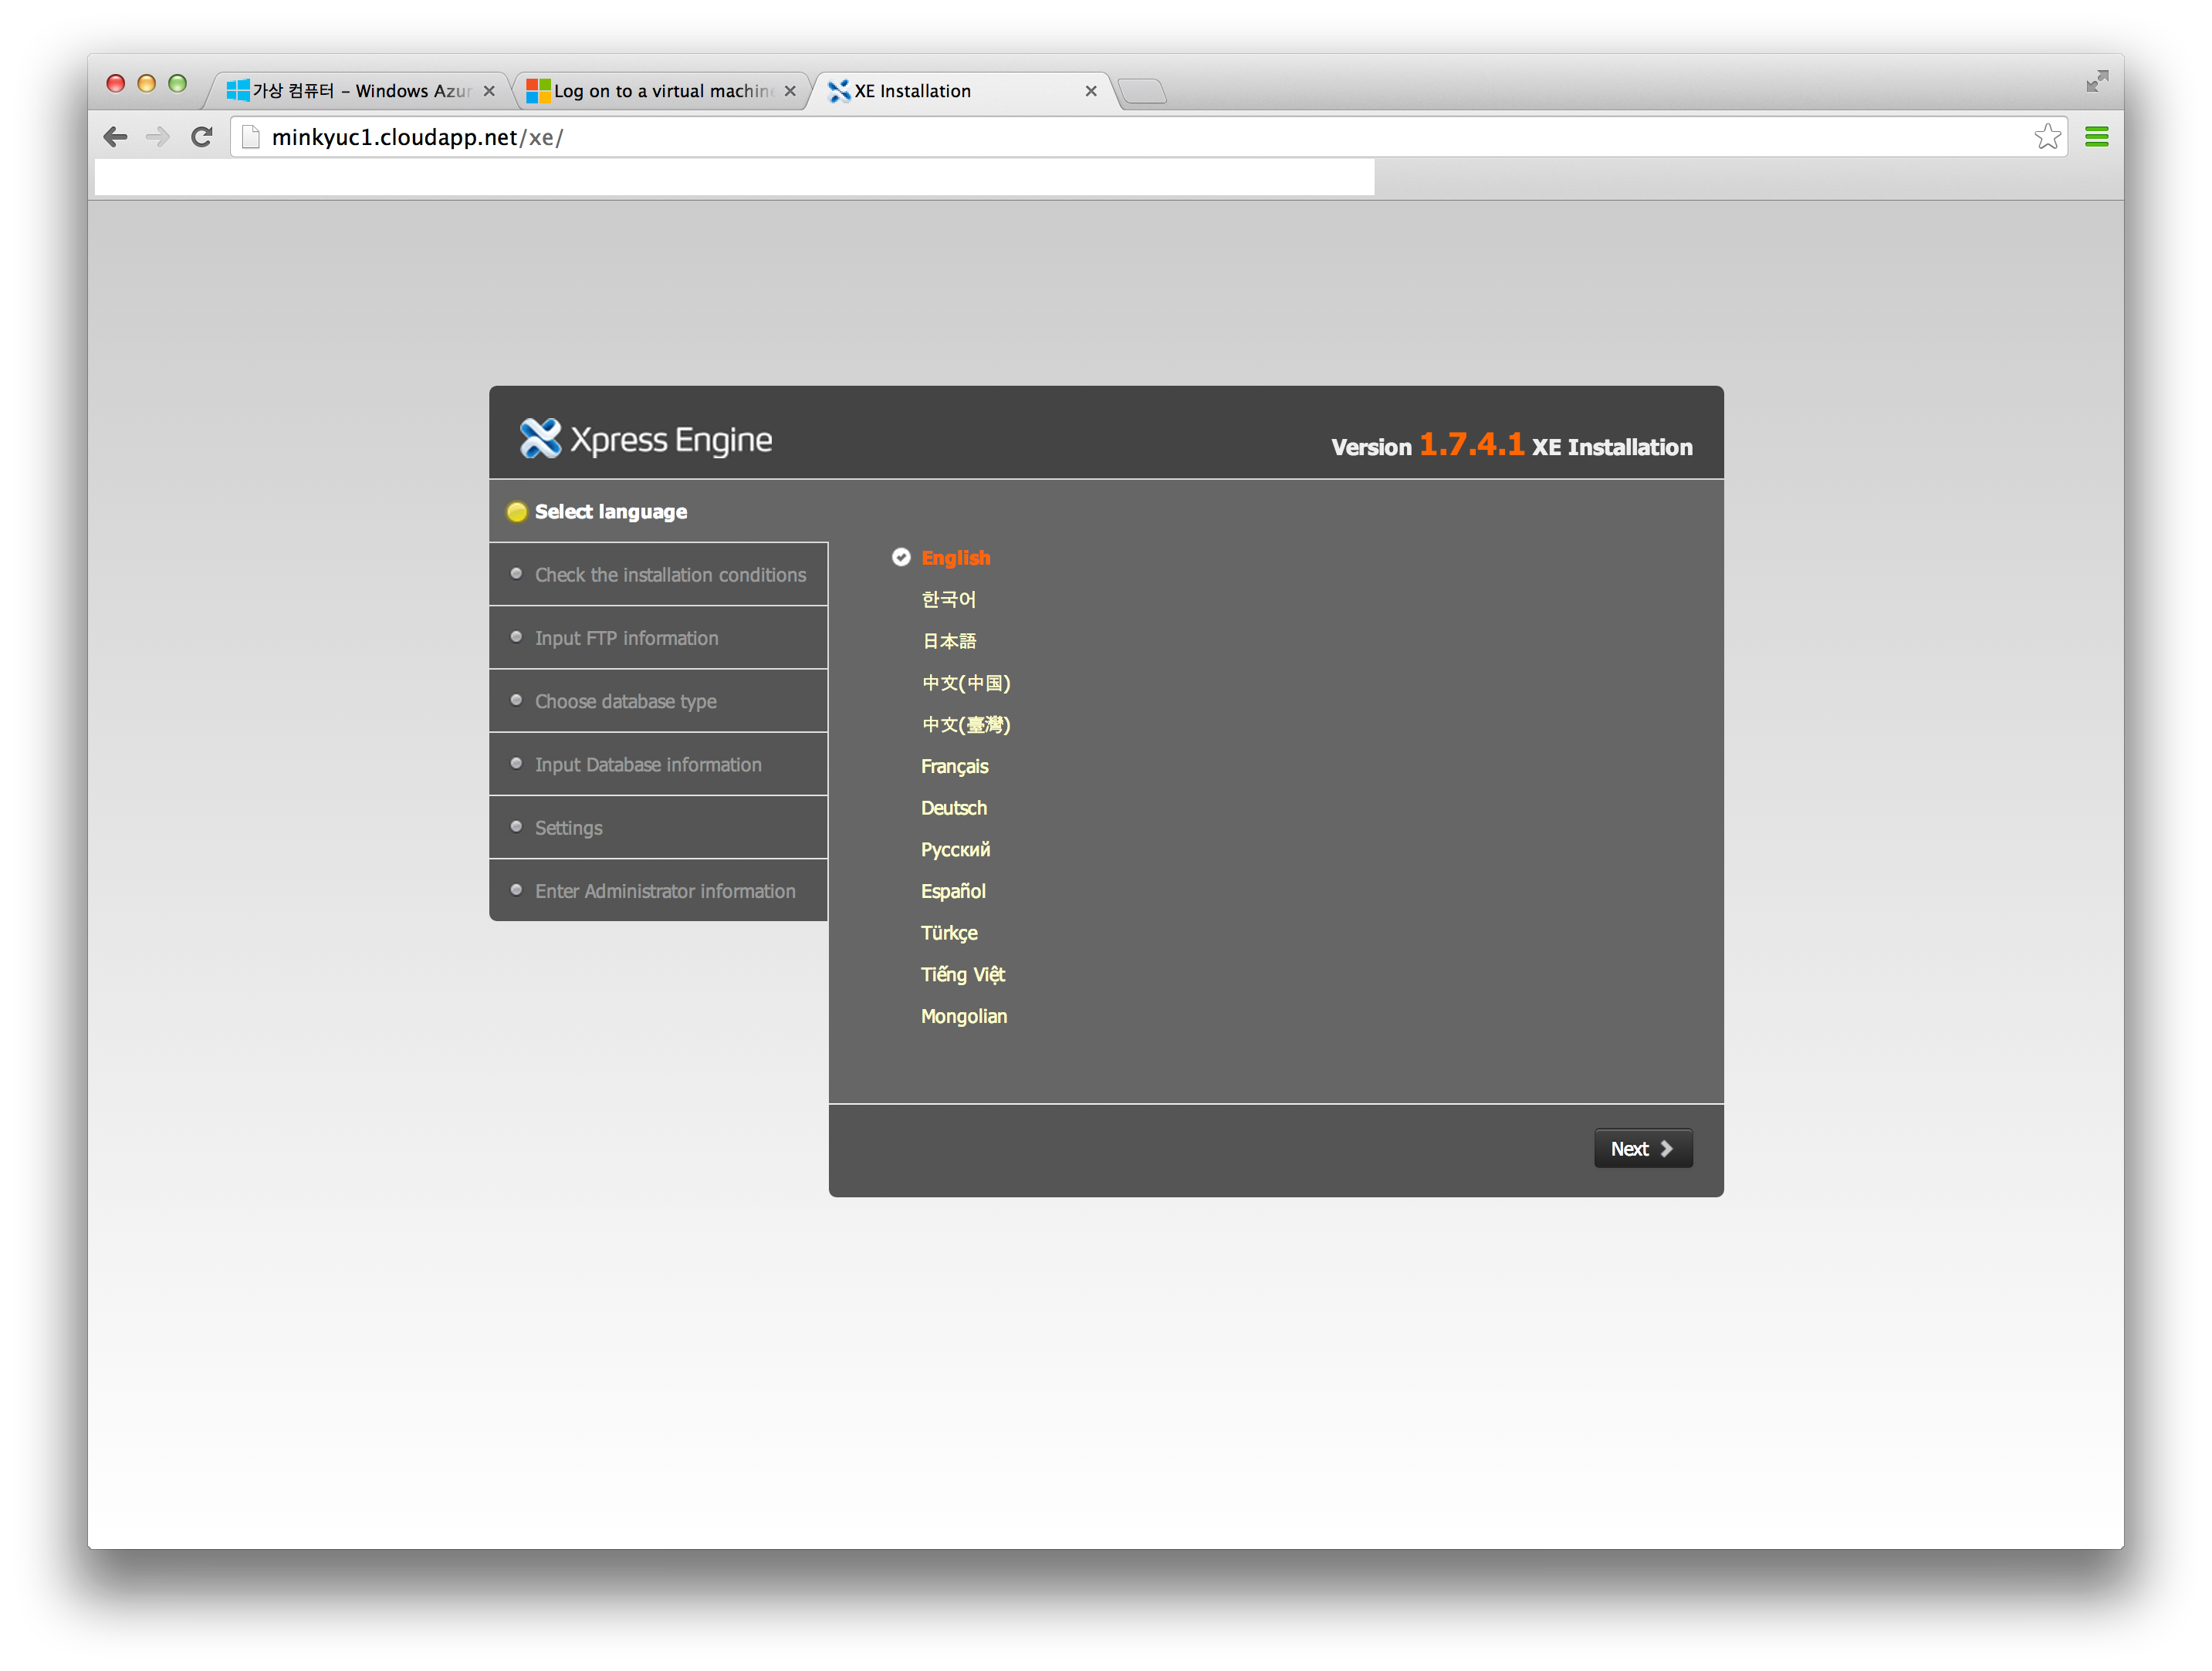Screen dimensions: 2212x1671
Task: Select 한국어 as installation language
Action: [948, 599]
